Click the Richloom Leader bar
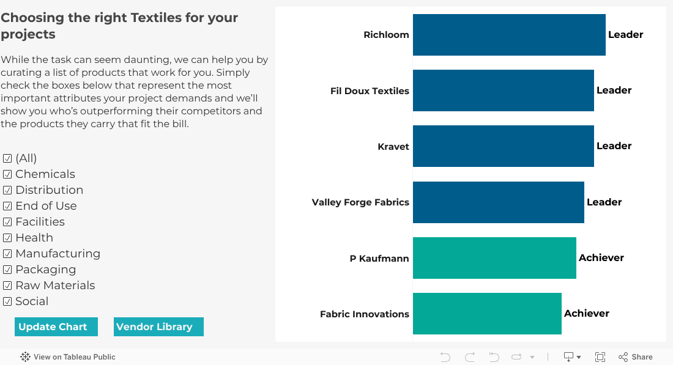Screen dimensions: 673x365 (x=508, y=35)
